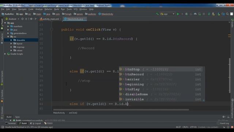Image resolution: width=234 pixels, height=132 pixels.
Task: Switch to the activity_main.xml tab
Action: tap(50, 19)
